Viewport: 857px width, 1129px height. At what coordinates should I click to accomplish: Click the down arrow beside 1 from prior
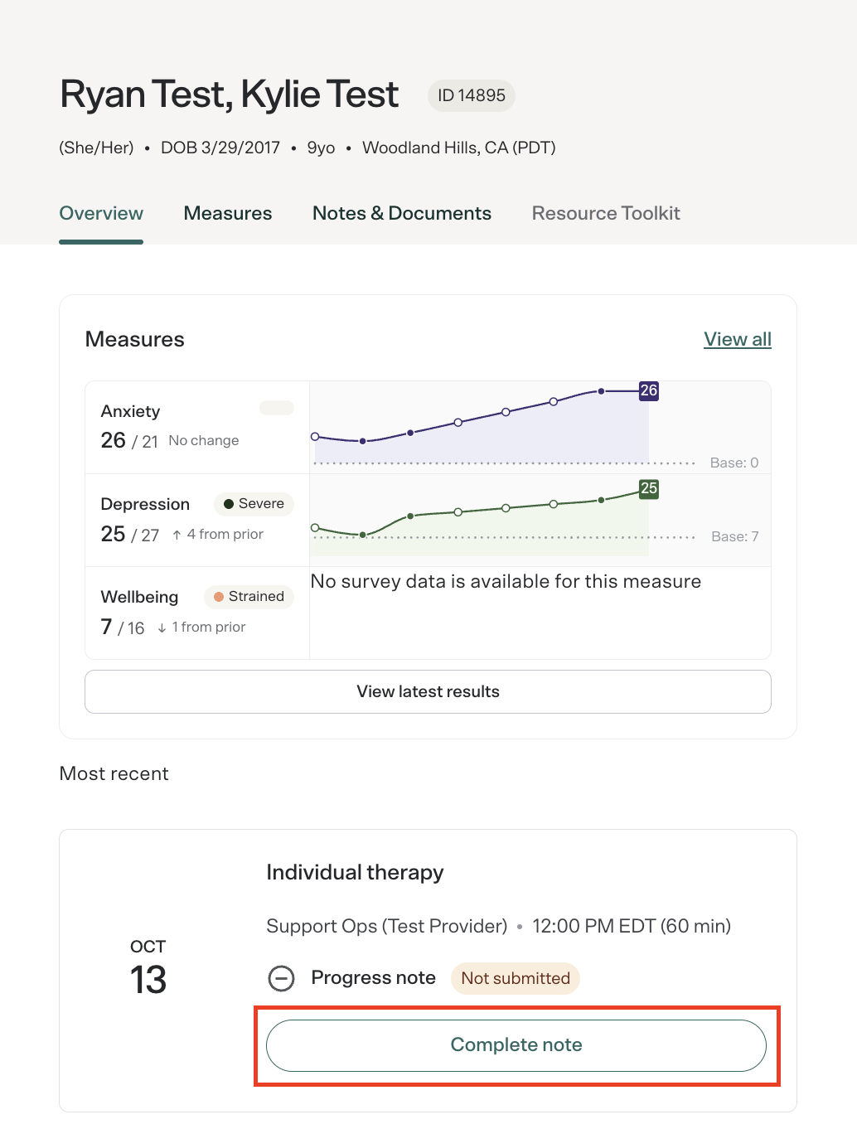click(162, 627)
